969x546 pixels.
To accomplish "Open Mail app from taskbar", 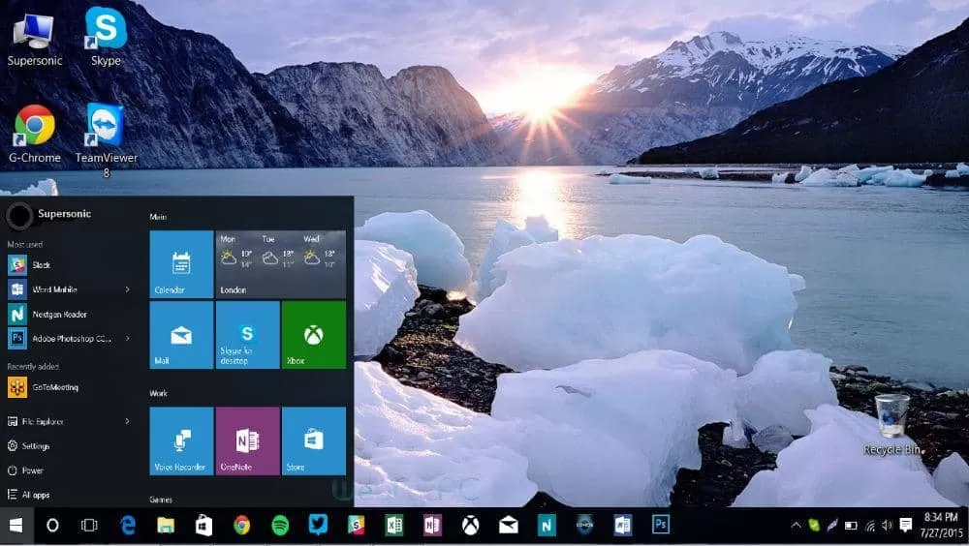I will pos(509,526).
